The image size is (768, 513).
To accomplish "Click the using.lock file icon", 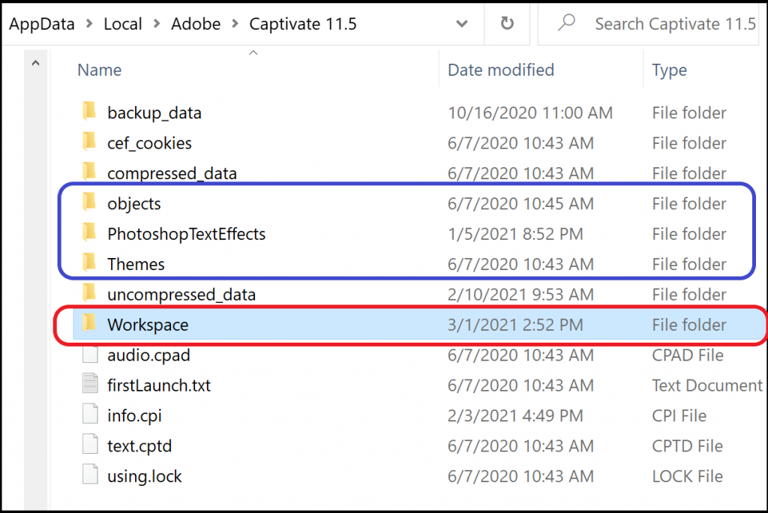I will [x=90, y=476].
